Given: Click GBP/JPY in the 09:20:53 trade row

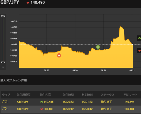Looking at the screenshot, I should 23,102.
